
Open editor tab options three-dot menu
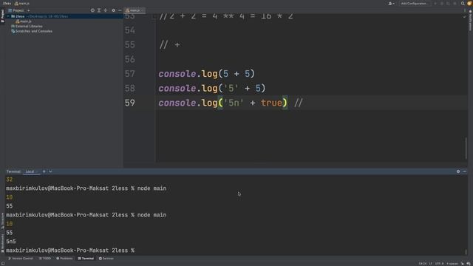point(465,10)
